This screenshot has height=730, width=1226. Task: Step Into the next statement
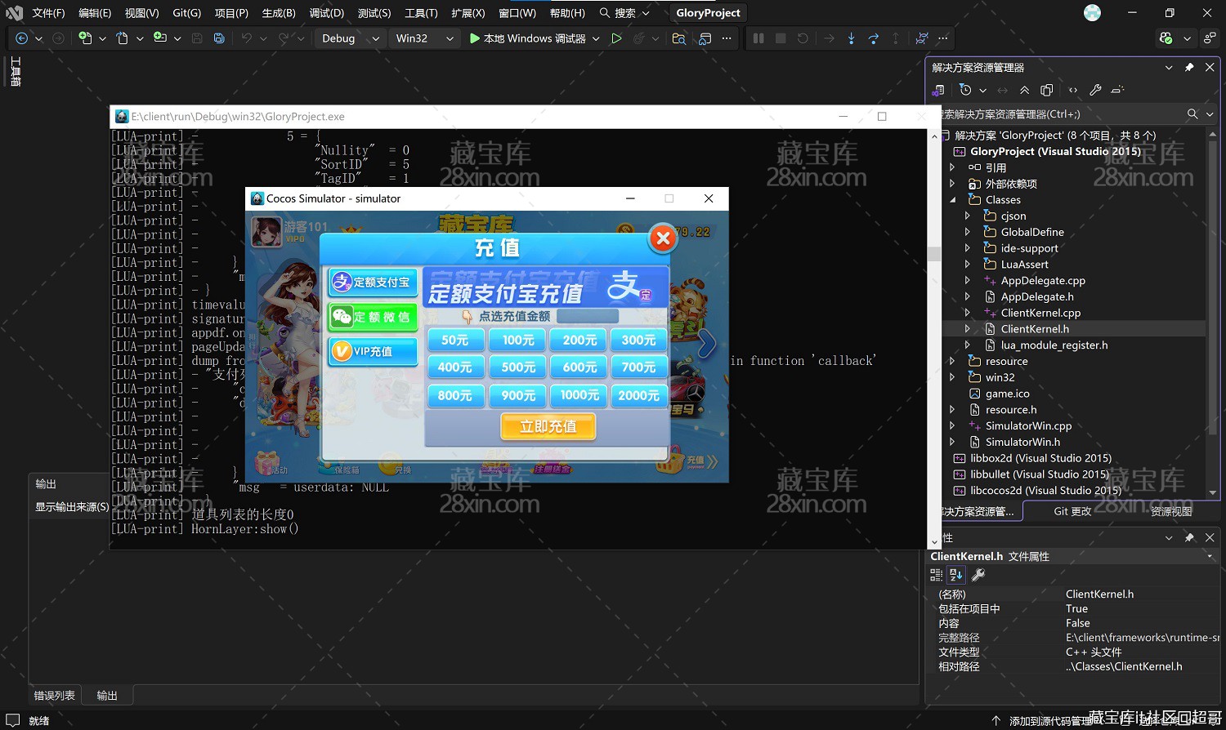850,38
